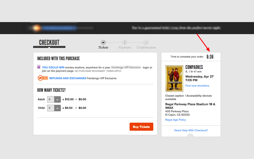
Task: Open the Child ticket quantity dropdown
Action: pos(54,108)
